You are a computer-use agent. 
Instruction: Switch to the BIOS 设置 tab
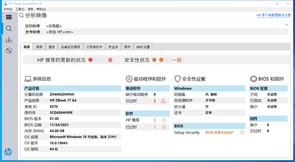(x=143, y=47)
